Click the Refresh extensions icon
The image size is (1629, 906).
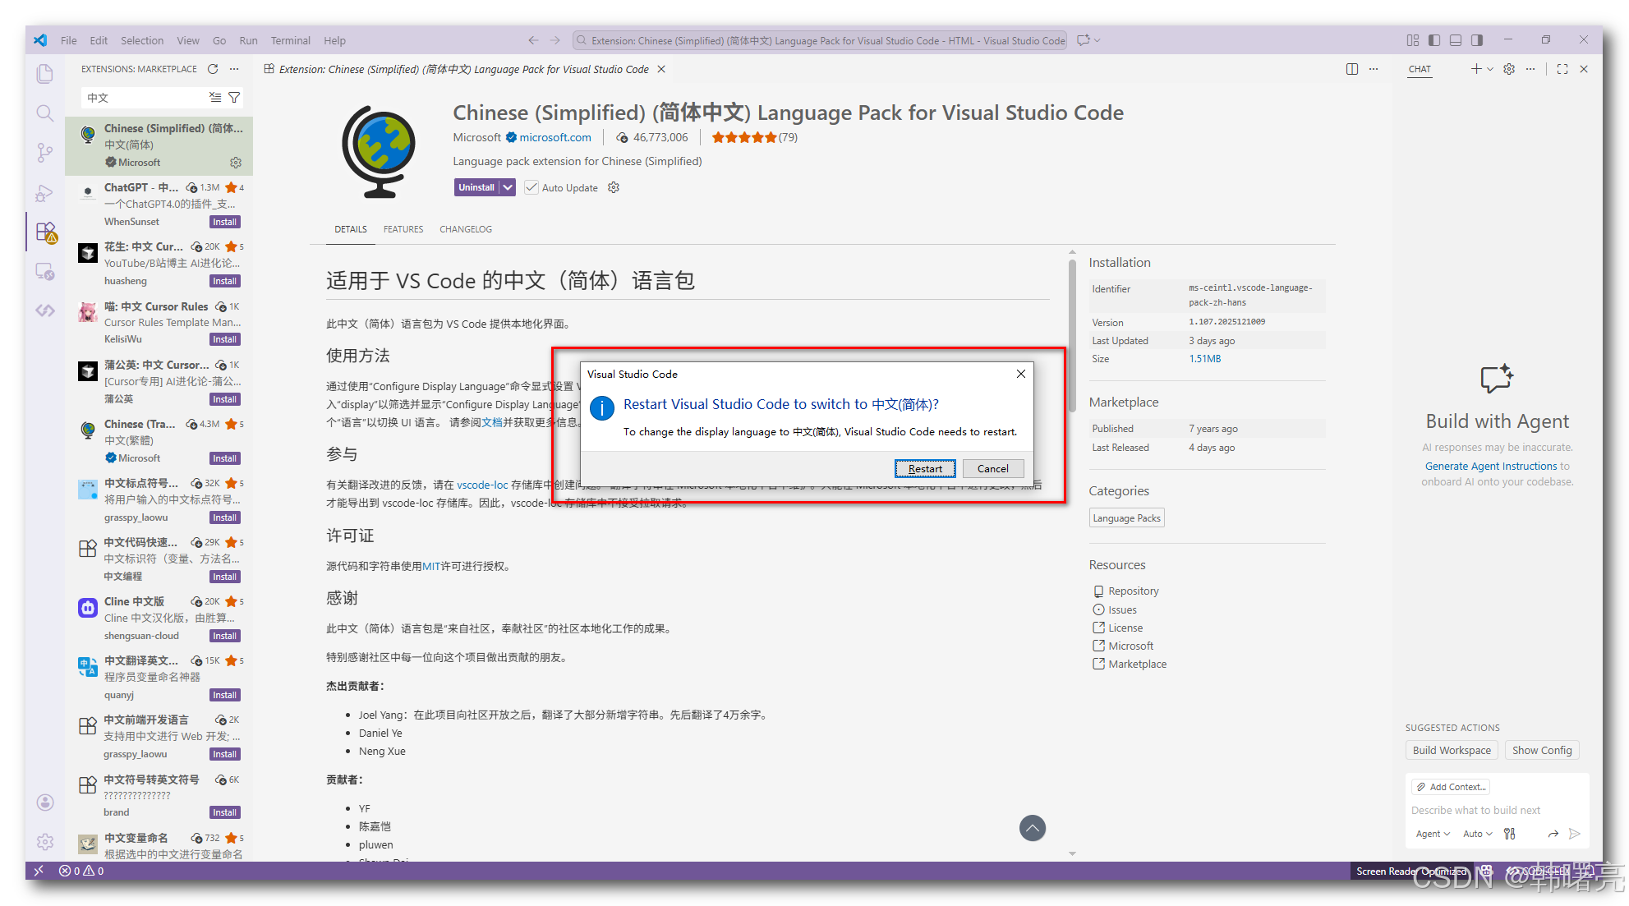213,69
